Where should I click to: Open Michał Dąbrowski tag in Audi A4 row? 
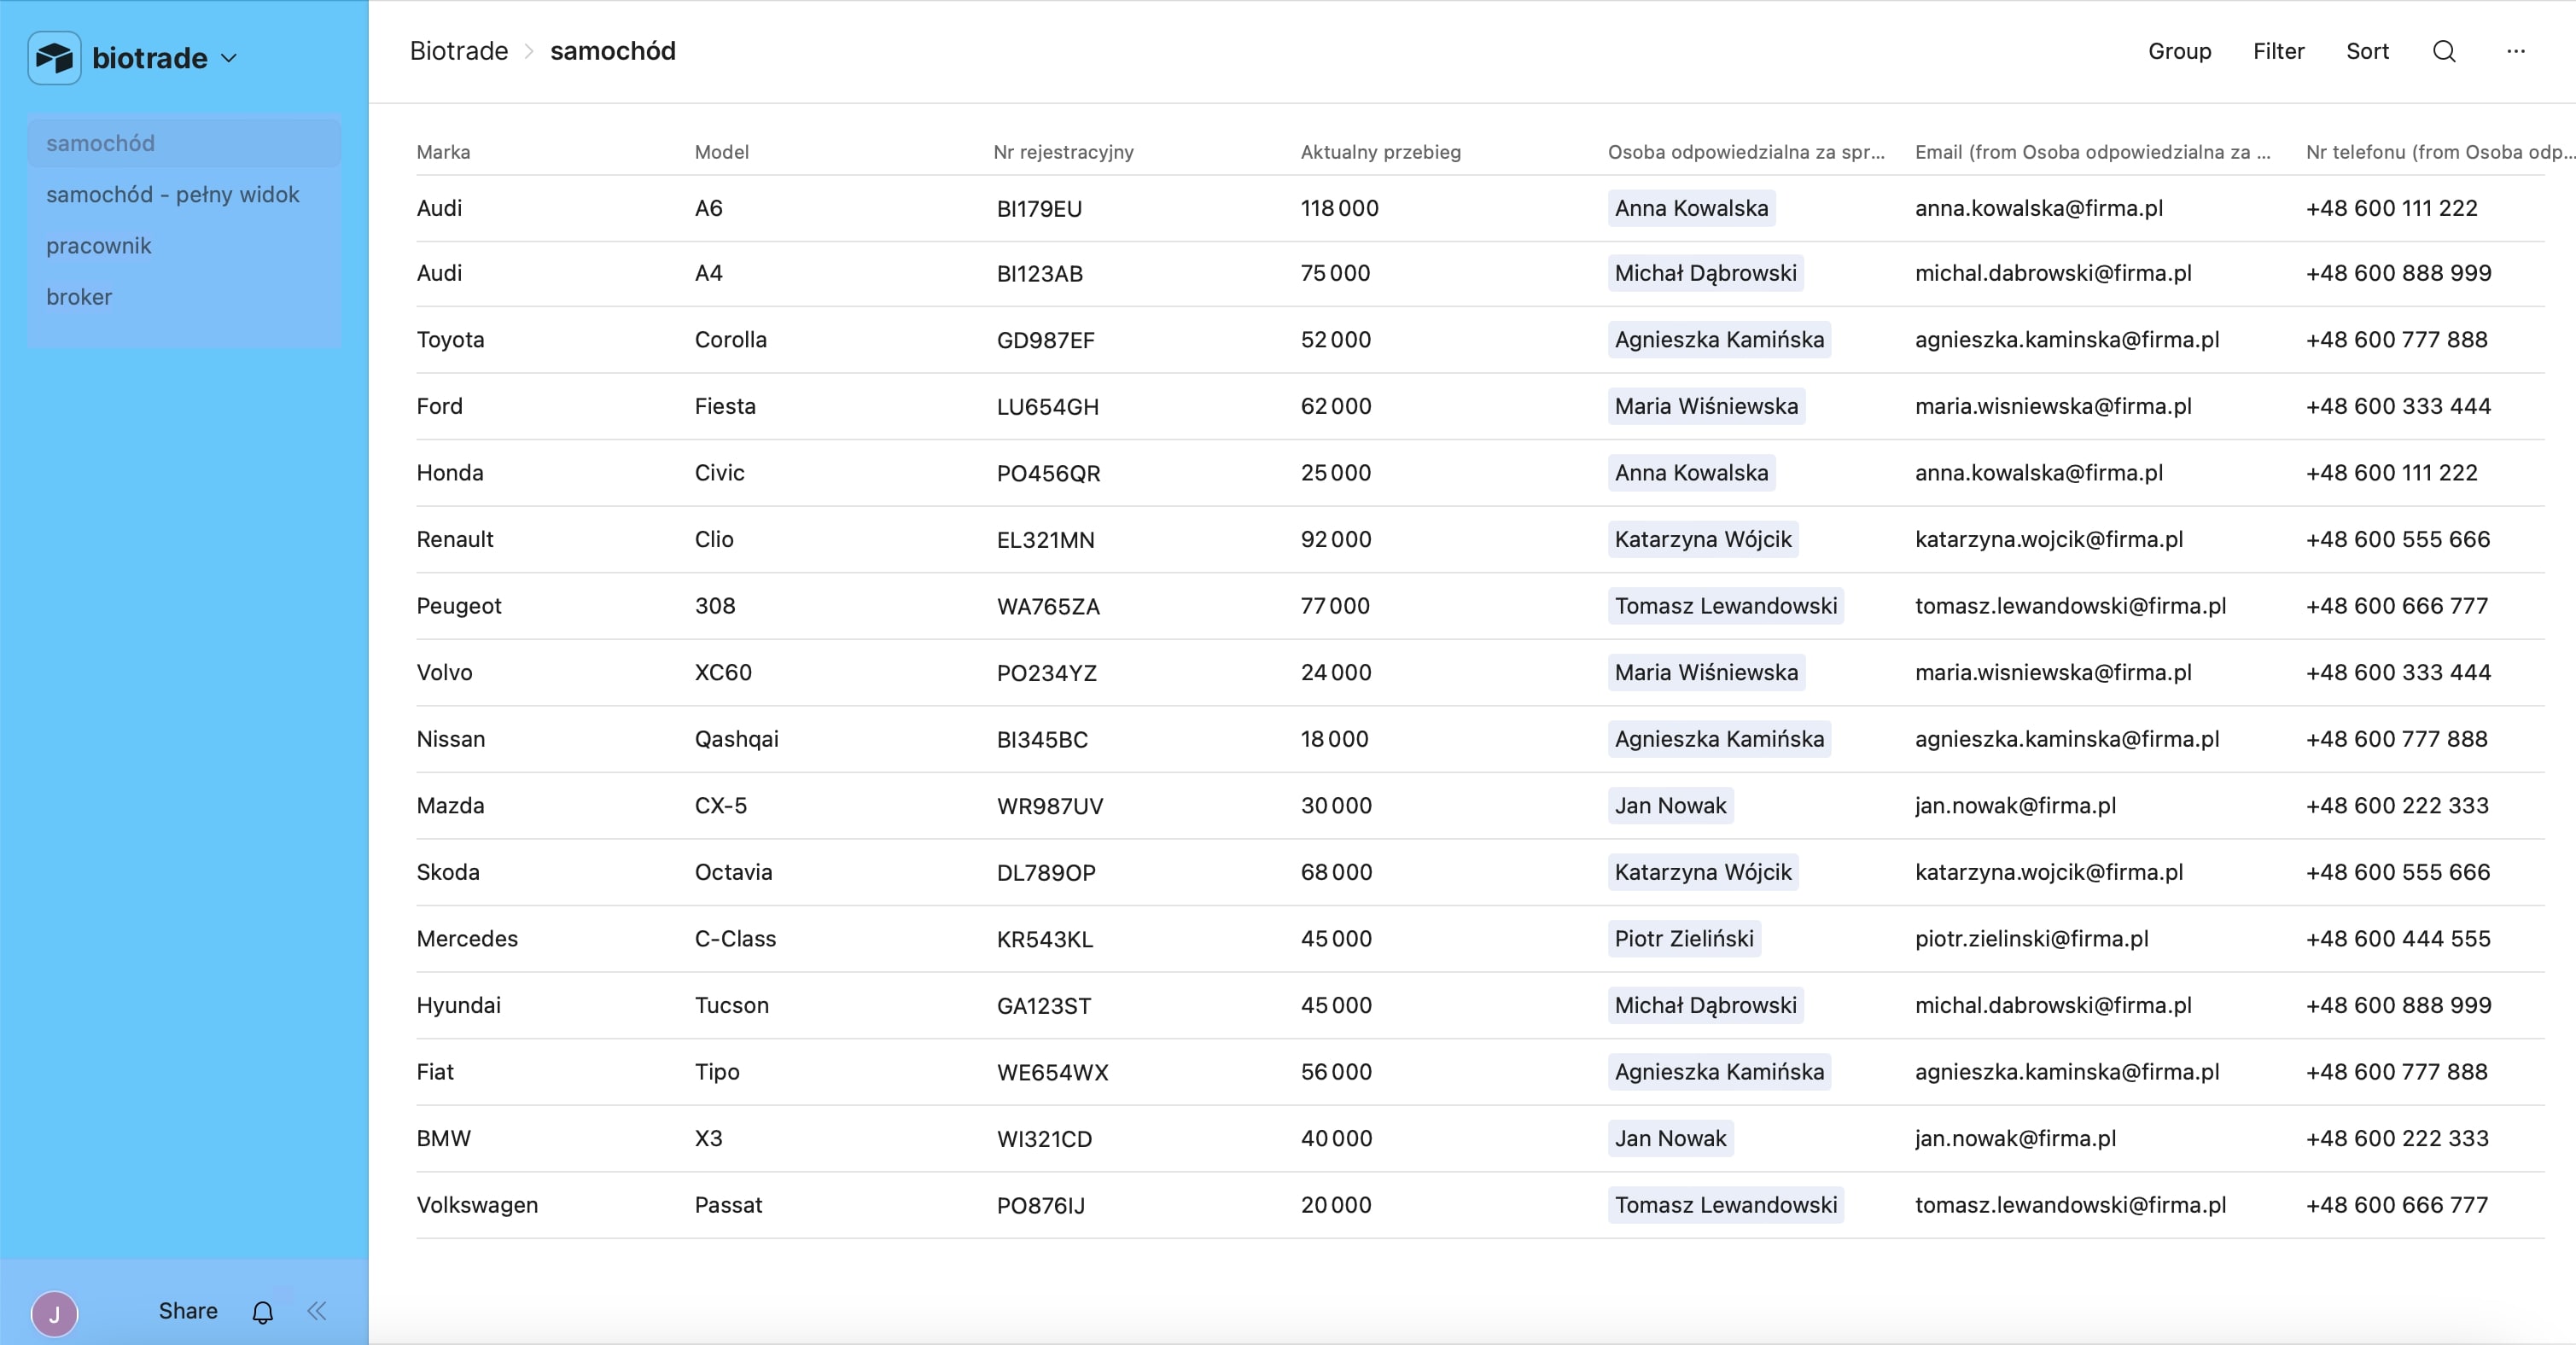coord(1705,273)
